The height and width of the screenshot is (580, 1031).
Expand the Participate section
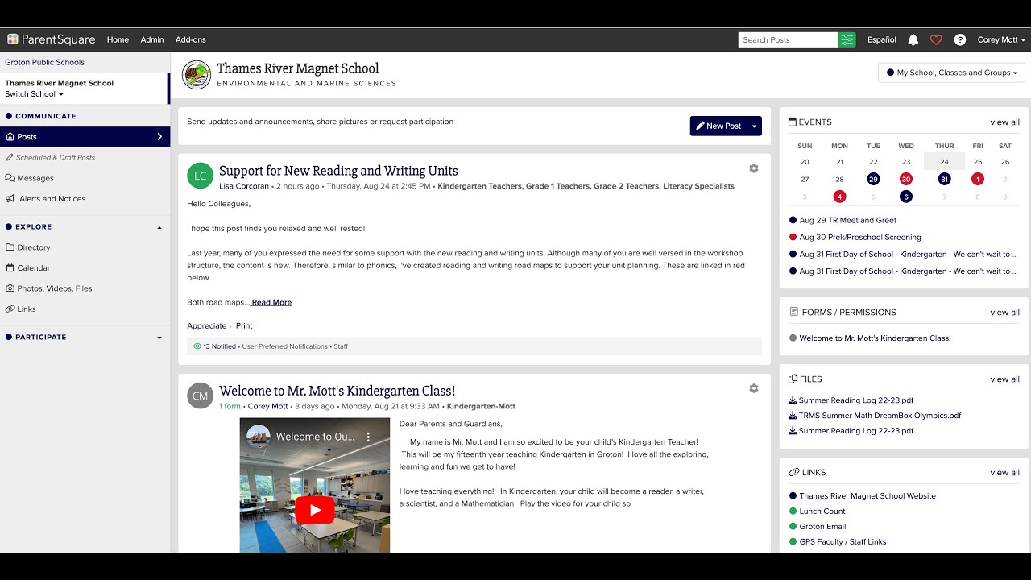tap(159, 338)
